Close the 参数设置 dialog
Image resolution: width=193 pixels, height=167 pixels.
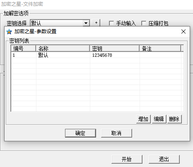[x=183, y=31]
